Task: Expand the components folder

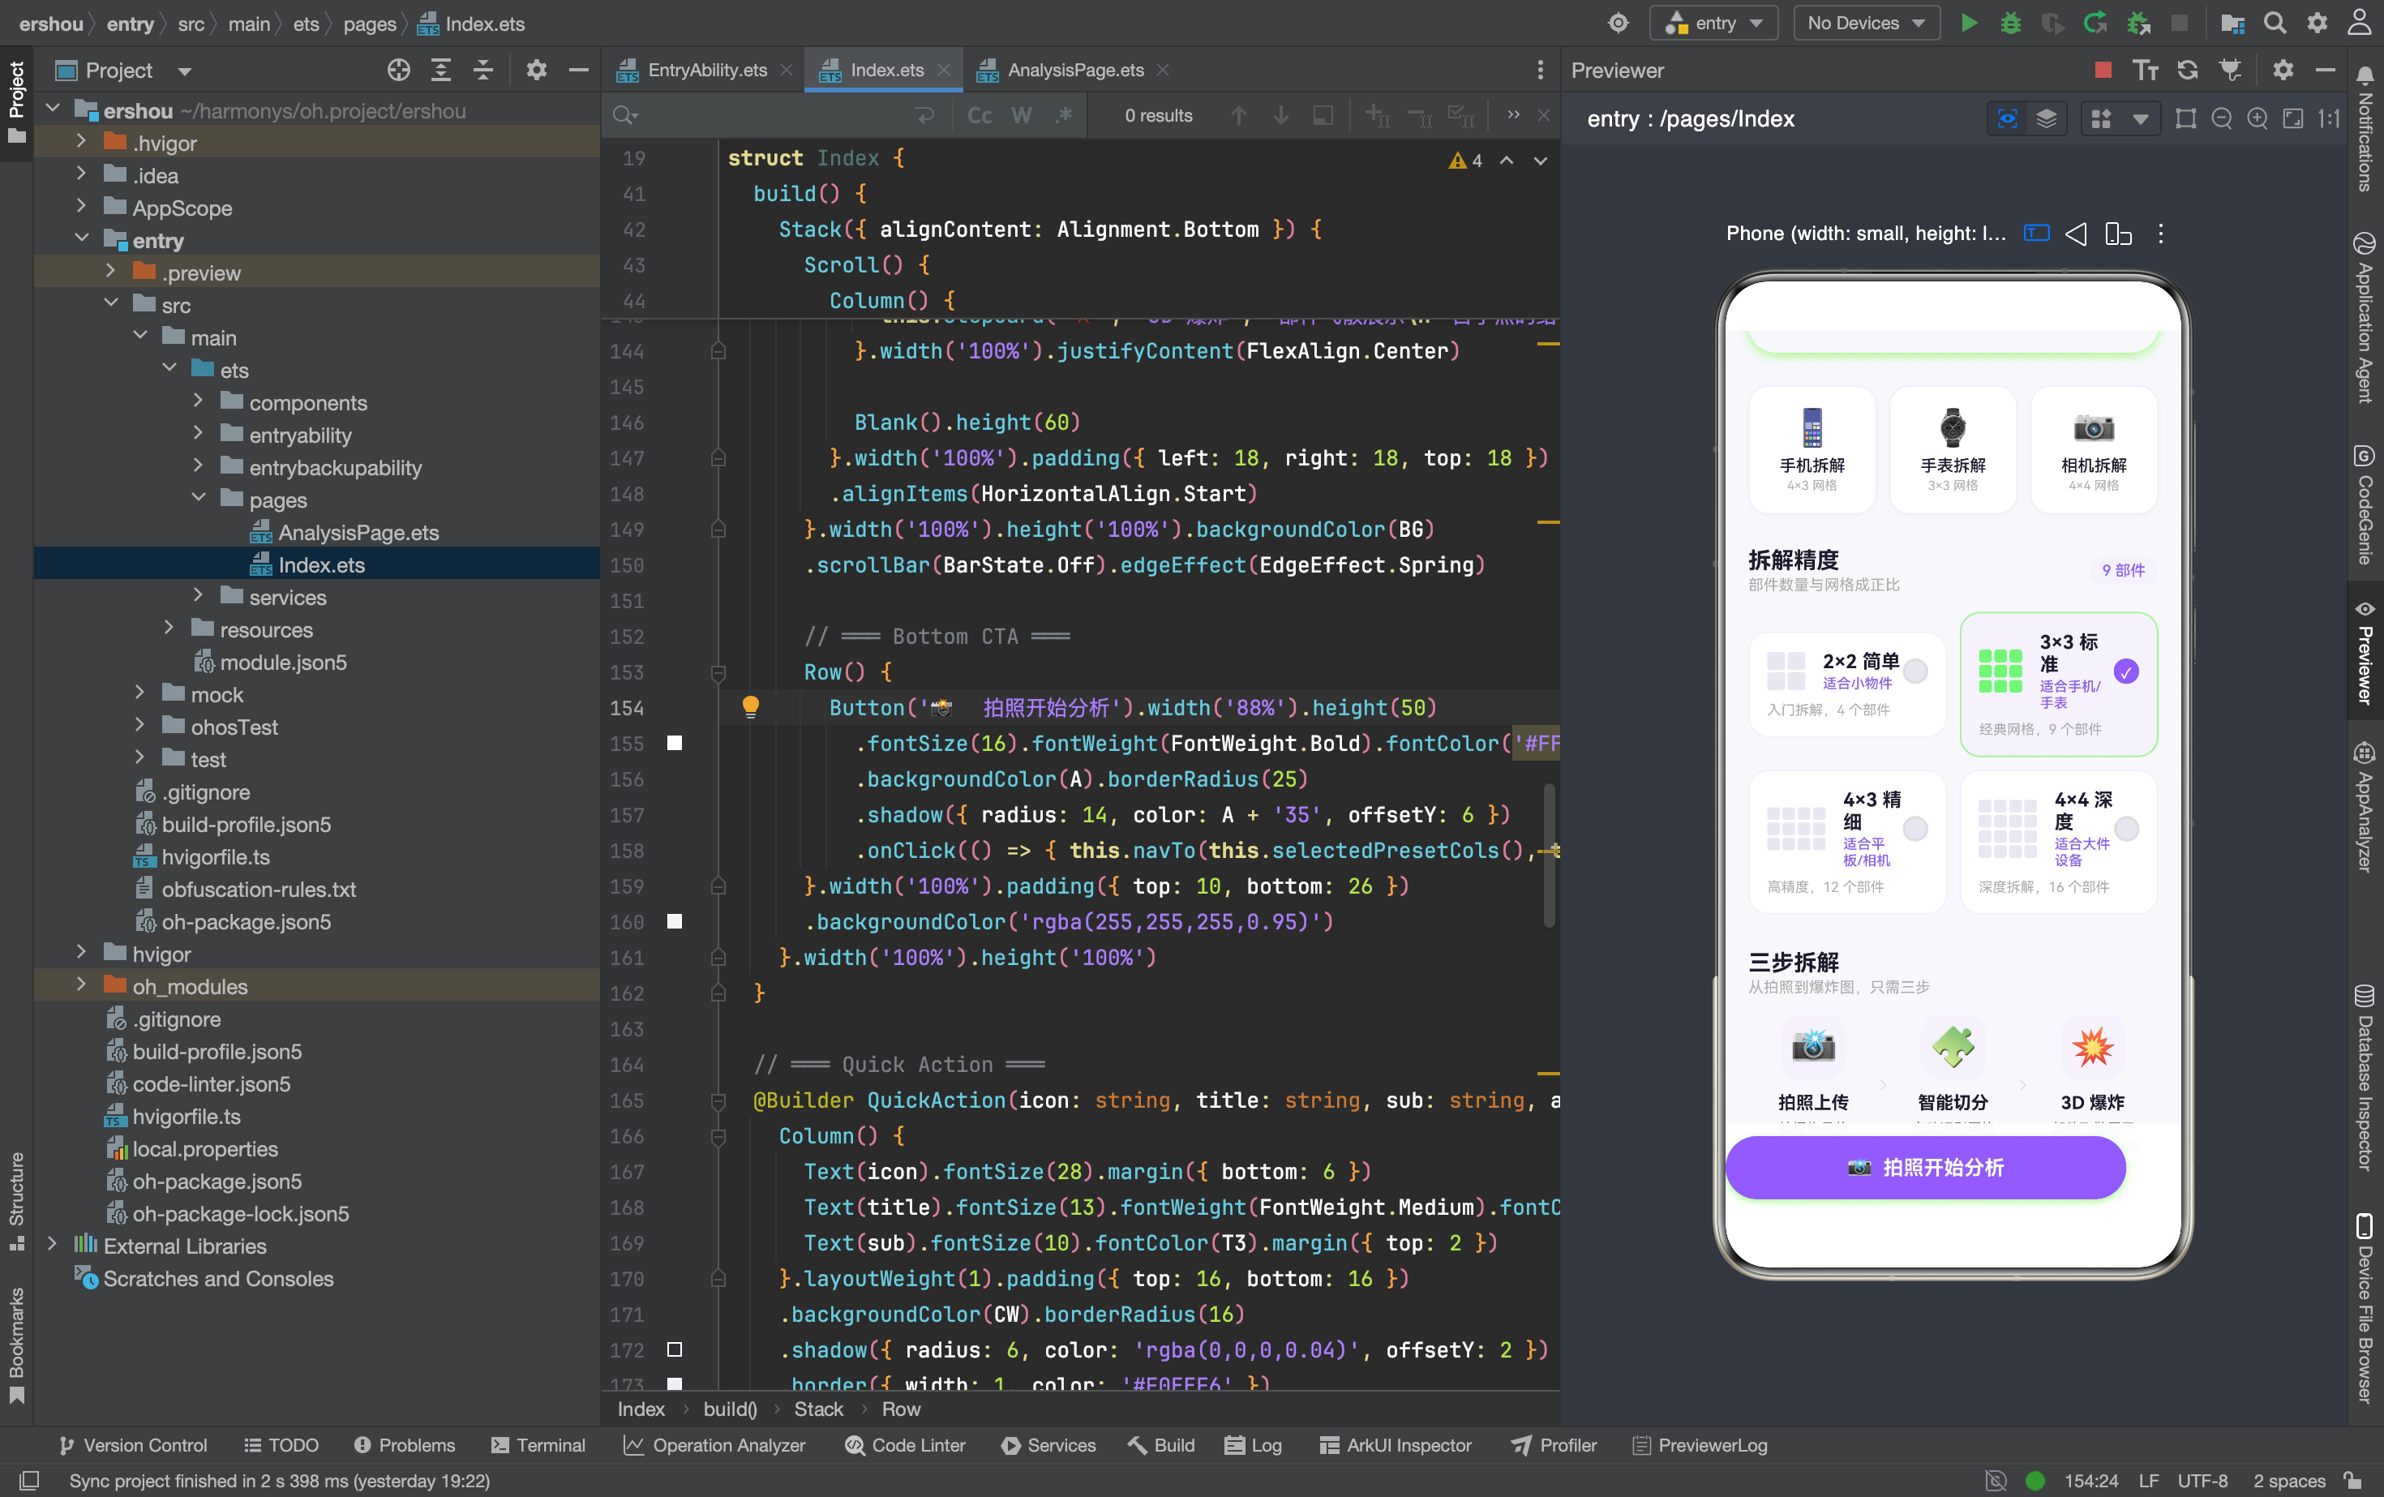Action: (198, 402)
